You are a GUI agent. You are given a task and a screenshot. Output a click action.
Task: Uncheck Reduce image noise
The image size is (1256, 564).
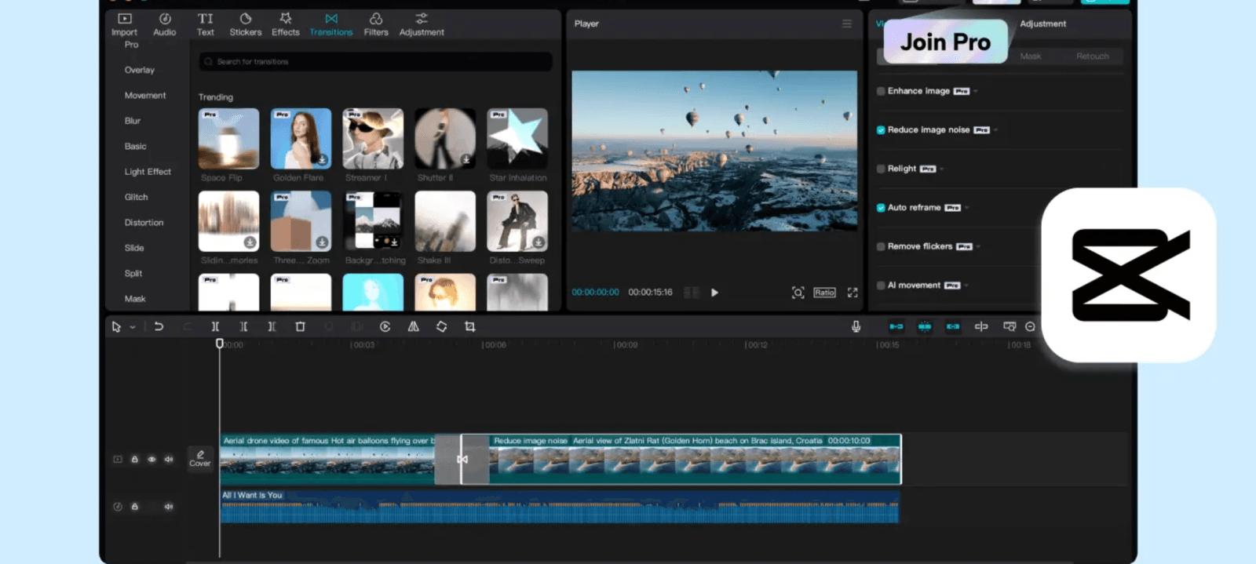(881, 130)
